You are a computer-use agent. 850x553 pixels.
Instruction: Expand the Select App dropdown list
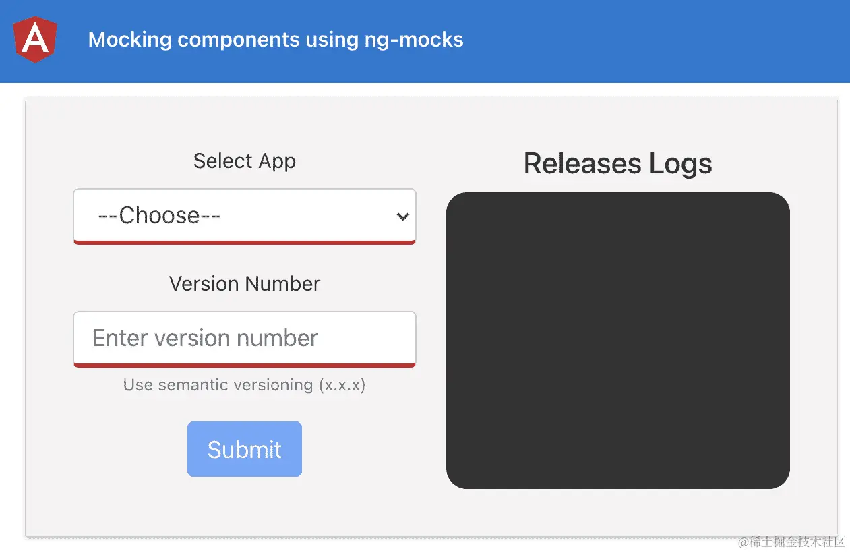pos(244,216)
